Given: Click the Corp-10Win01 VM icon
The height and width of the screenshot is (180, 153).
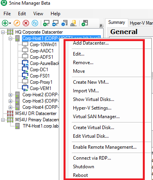Looking at the screenshot, I should point(25,45).
